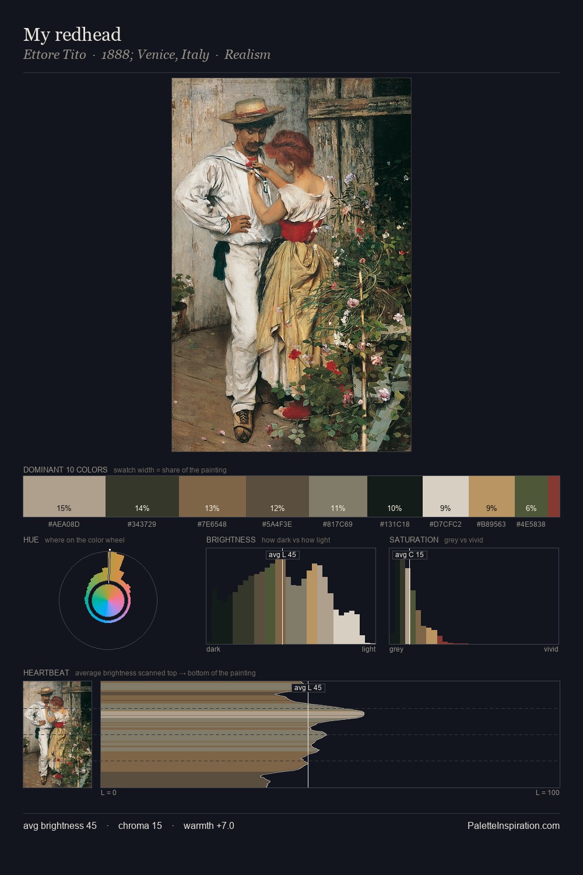
Task: Click 'chroma 15' in footer
Action: (140, 826)
